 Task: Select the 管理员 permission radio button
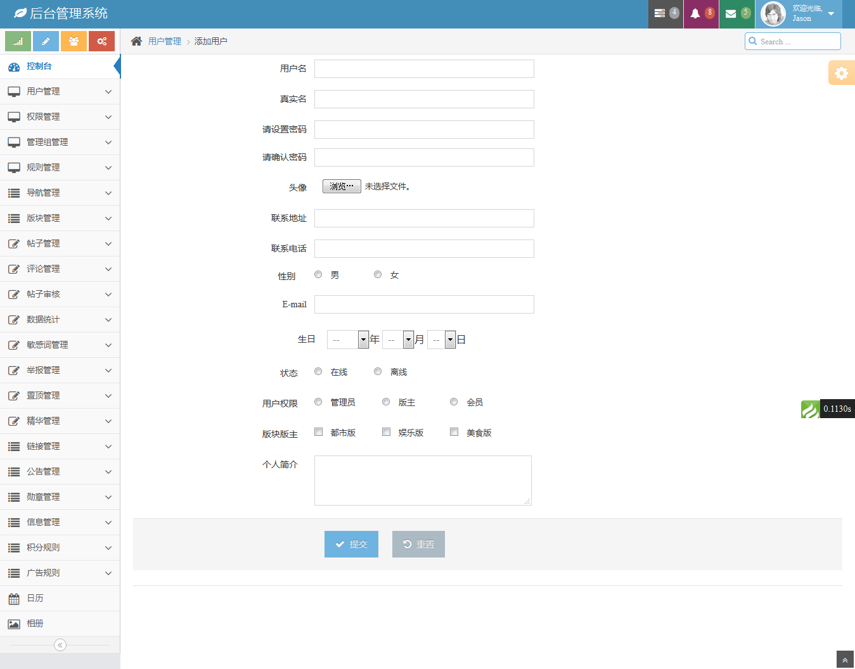click(318, 402)
